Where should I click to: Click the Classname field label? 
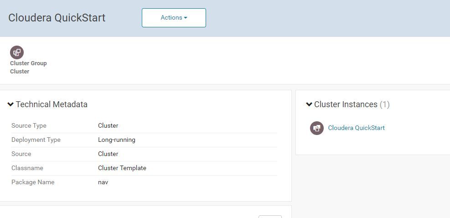click(27, 168)
